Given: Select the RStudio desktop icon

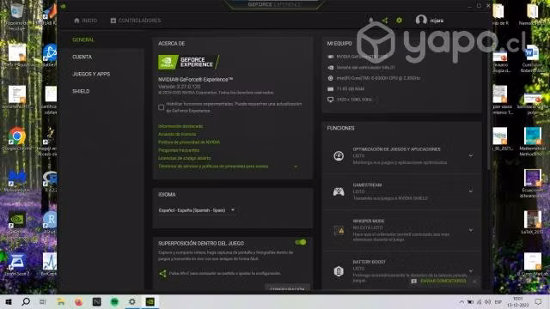Looking at the screenshot, I should (x=50, y=223).
